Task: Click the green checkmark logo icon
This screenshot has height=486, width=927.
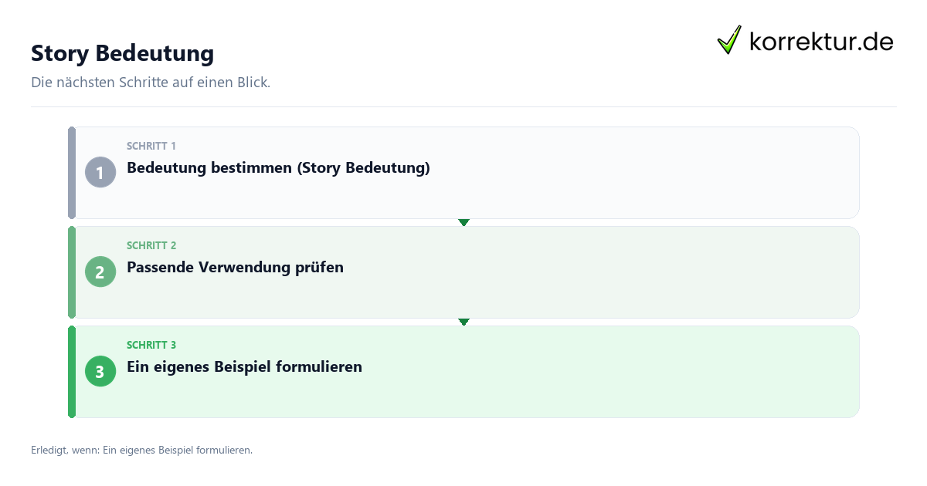Action: click(729, 40)
